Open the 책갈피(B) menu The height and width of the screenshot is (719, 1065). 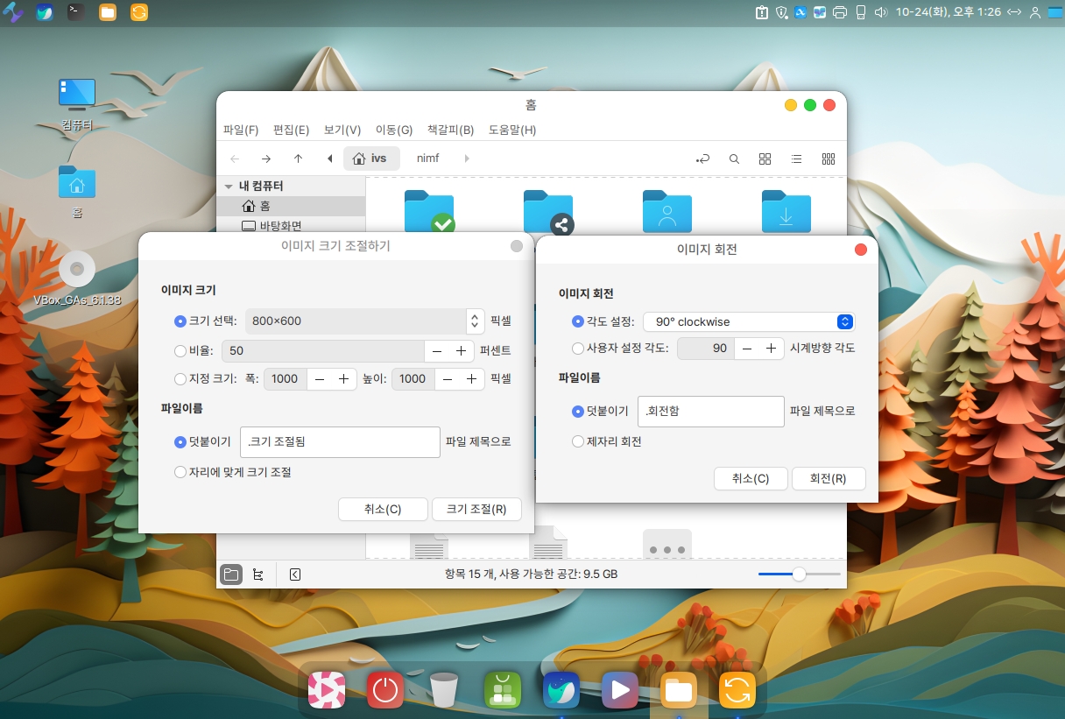(450, 130)
